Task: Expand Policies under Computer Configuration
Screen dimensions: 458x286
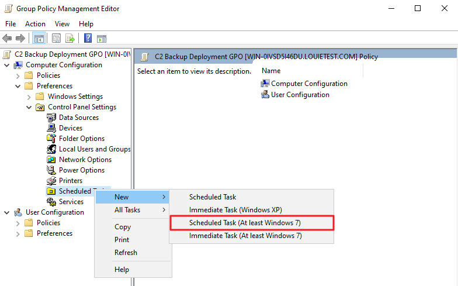Action: (18, 76)
